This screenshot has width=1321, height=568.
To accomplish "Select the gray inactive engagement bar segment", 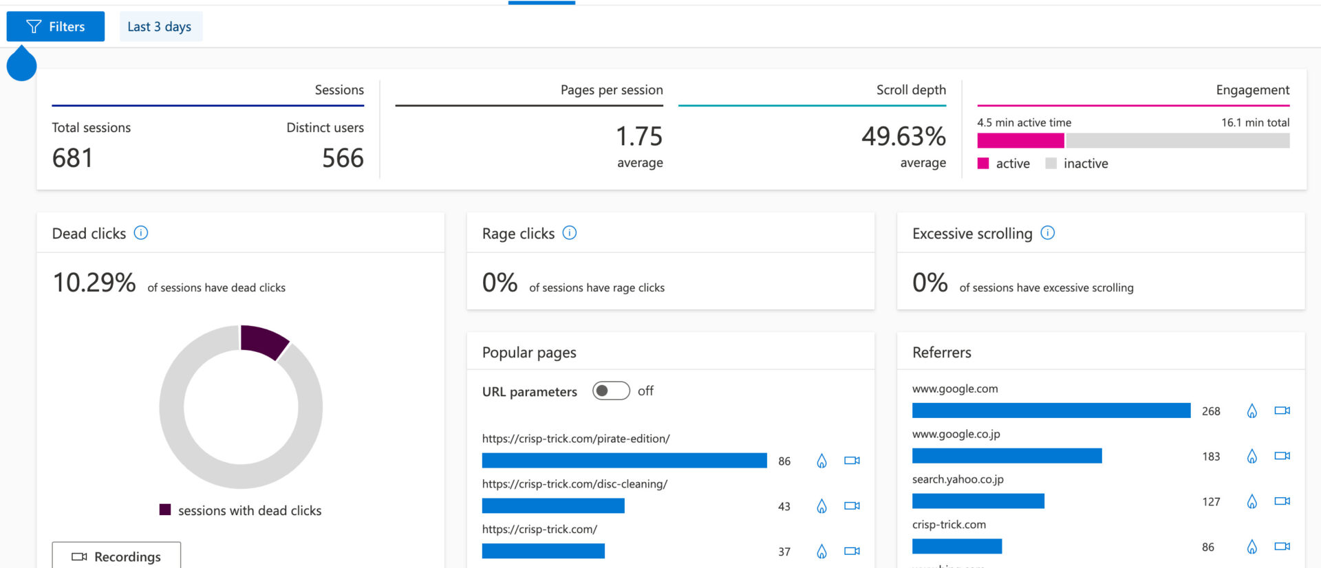I will (1178, 140).
